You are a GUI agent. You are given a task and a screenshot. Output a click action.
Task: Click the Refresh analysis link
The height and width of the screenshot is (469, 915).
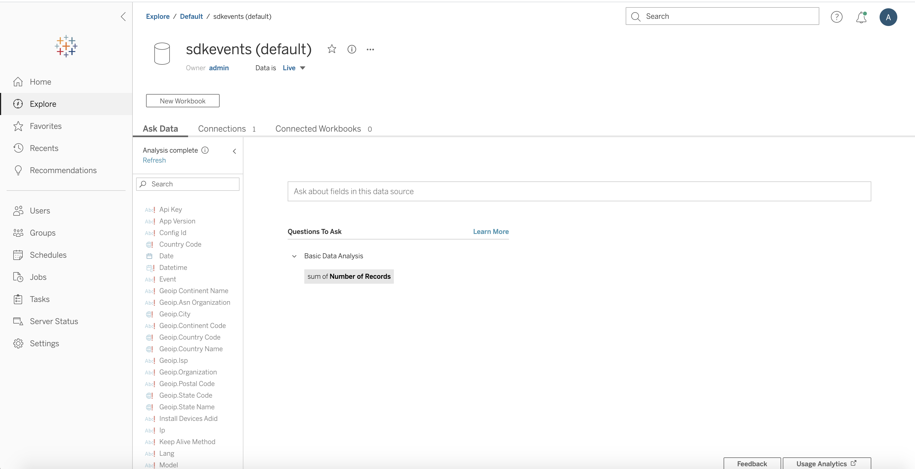pyautogui.click(x=154, y=160)
